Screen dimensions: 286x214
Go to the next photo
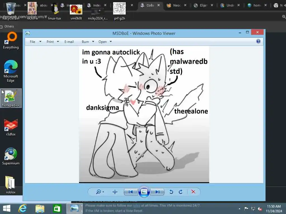[158, 192]
